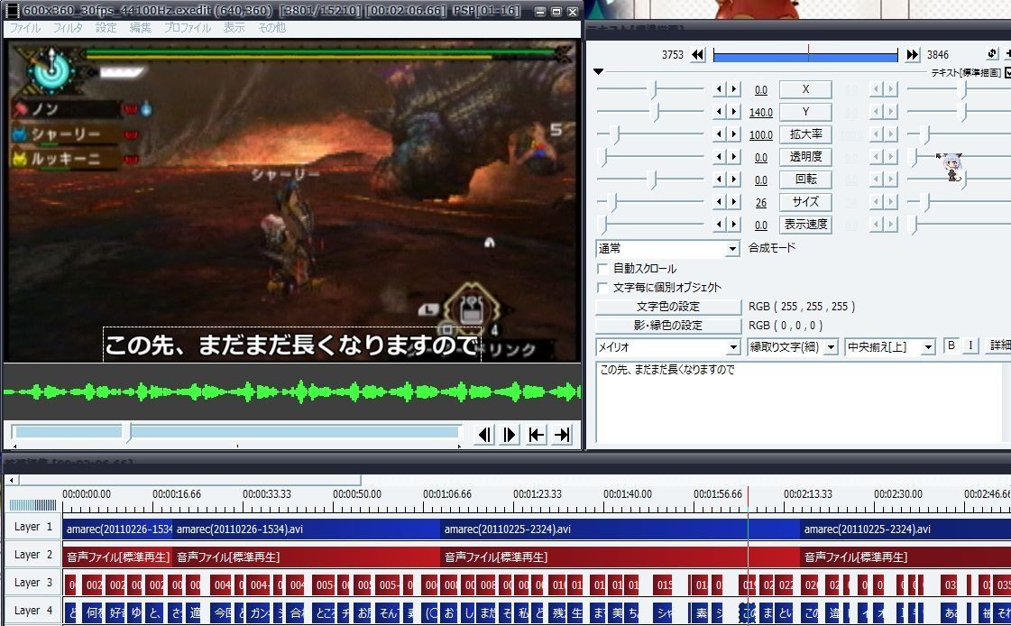The image size is (1011, 626).
Task: Step forward one frame in preview
Action: 510,435
